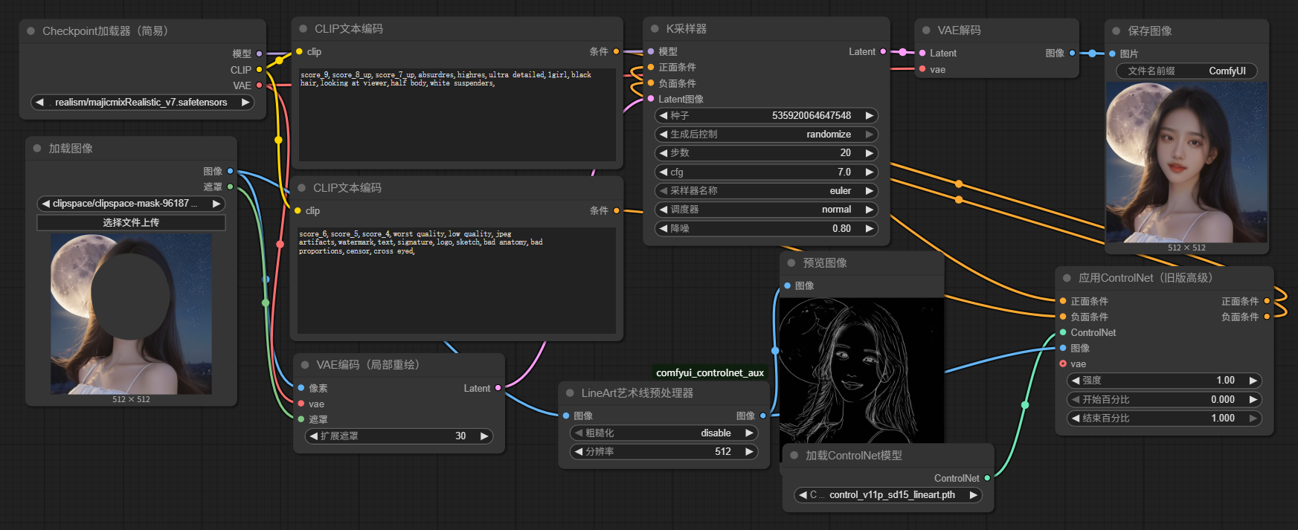The height and width of the screenshot is (530, 1298).
Task: Click the 文件名前缀 ComfyUI field
Action: pyautogui.click(x=1187, y=71)
